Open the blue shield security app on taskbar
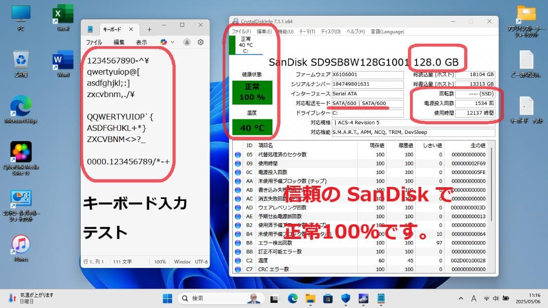Image resolution: width=548 pixels, height=308 pixels. (346, 298)
